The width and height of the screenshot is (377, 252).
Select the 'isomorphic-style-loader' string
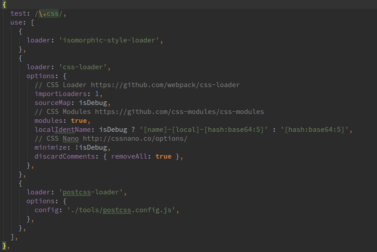pos(109,40)
